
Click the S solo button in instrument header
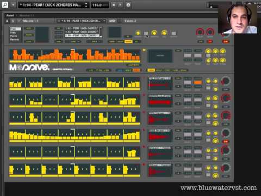click(13, 21)
